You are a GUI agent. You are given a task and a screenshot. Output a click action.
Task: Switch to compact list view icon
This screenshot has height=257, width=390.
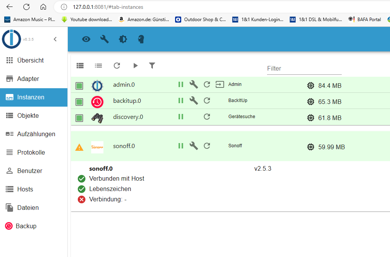[x=98, y=66]
